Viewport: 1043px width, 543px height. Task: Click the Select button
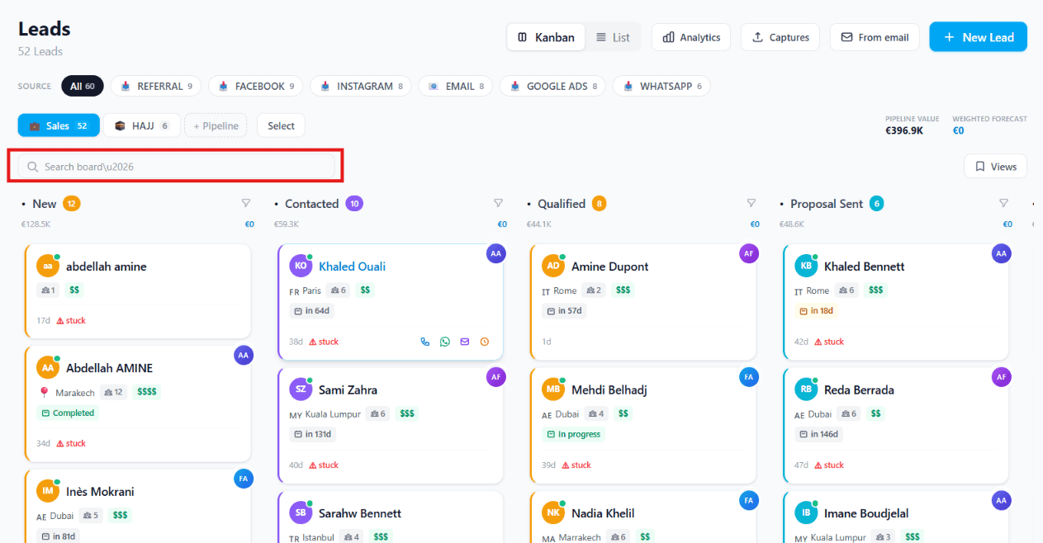pyautogui.click(x=281, y=125)
